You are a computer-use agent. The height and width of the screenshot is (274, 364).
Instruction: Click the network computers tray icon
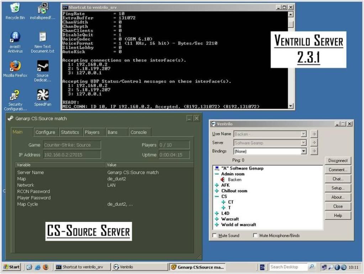(x=324, y=267)
